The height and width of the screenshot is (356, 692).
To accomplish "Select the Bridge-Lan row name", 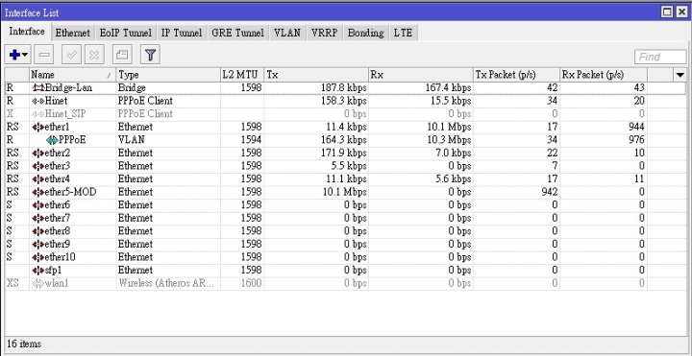I will (x=69, y=87).
